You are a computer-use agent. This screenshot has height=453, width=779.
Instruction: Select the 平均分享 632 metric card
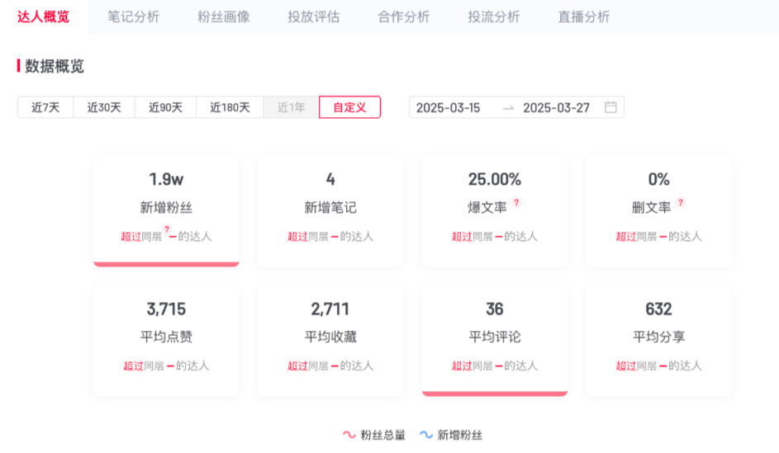point(658,341)
